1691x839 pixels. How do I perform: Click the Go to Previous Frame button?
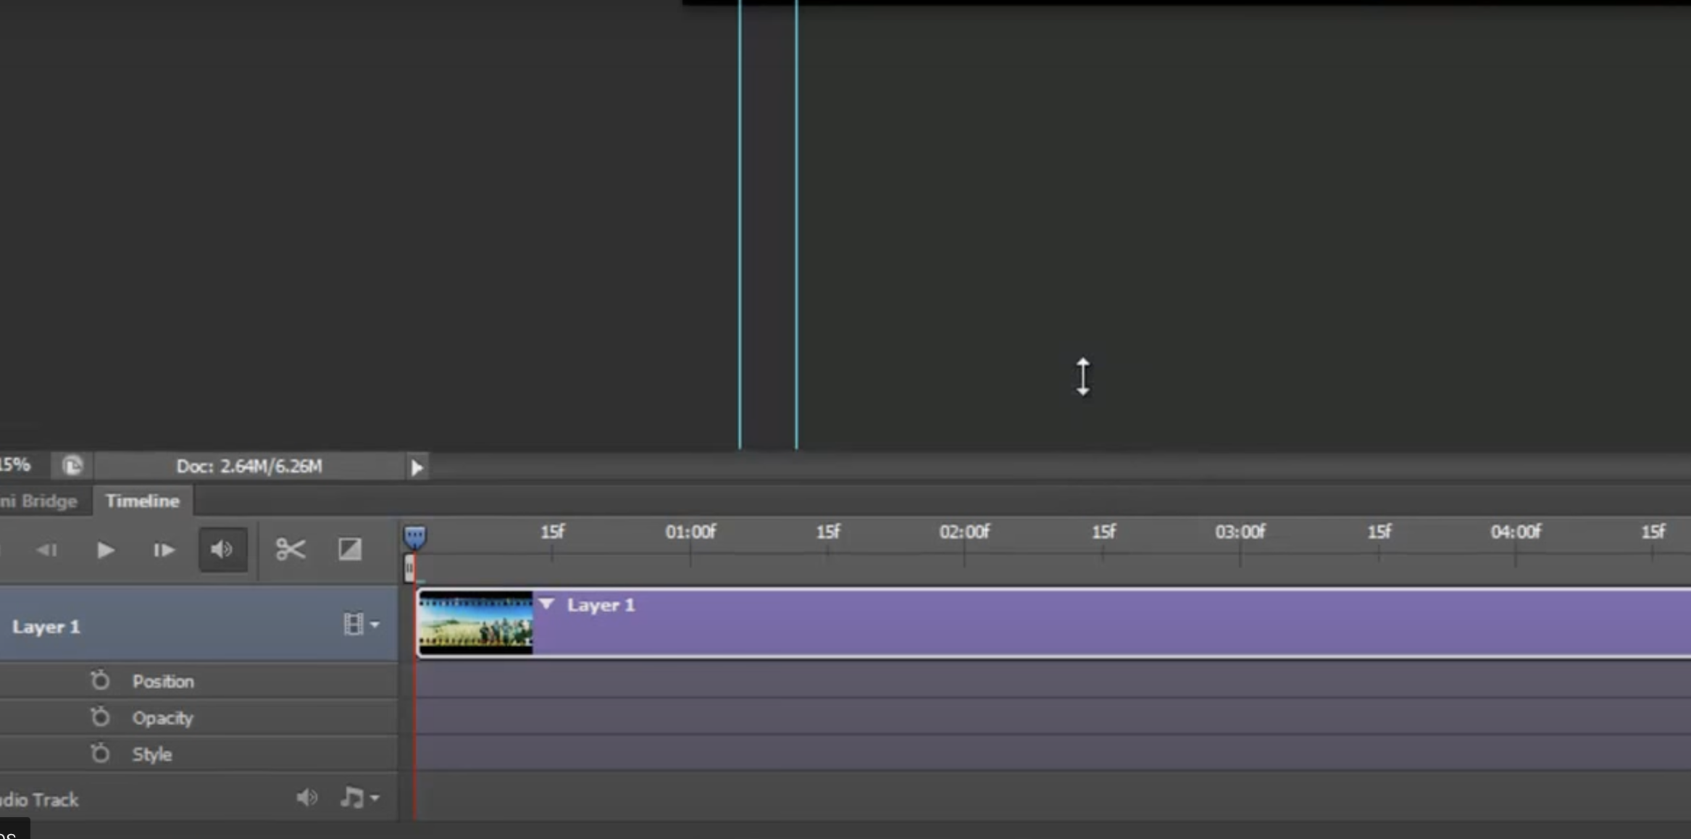point(46,550)
